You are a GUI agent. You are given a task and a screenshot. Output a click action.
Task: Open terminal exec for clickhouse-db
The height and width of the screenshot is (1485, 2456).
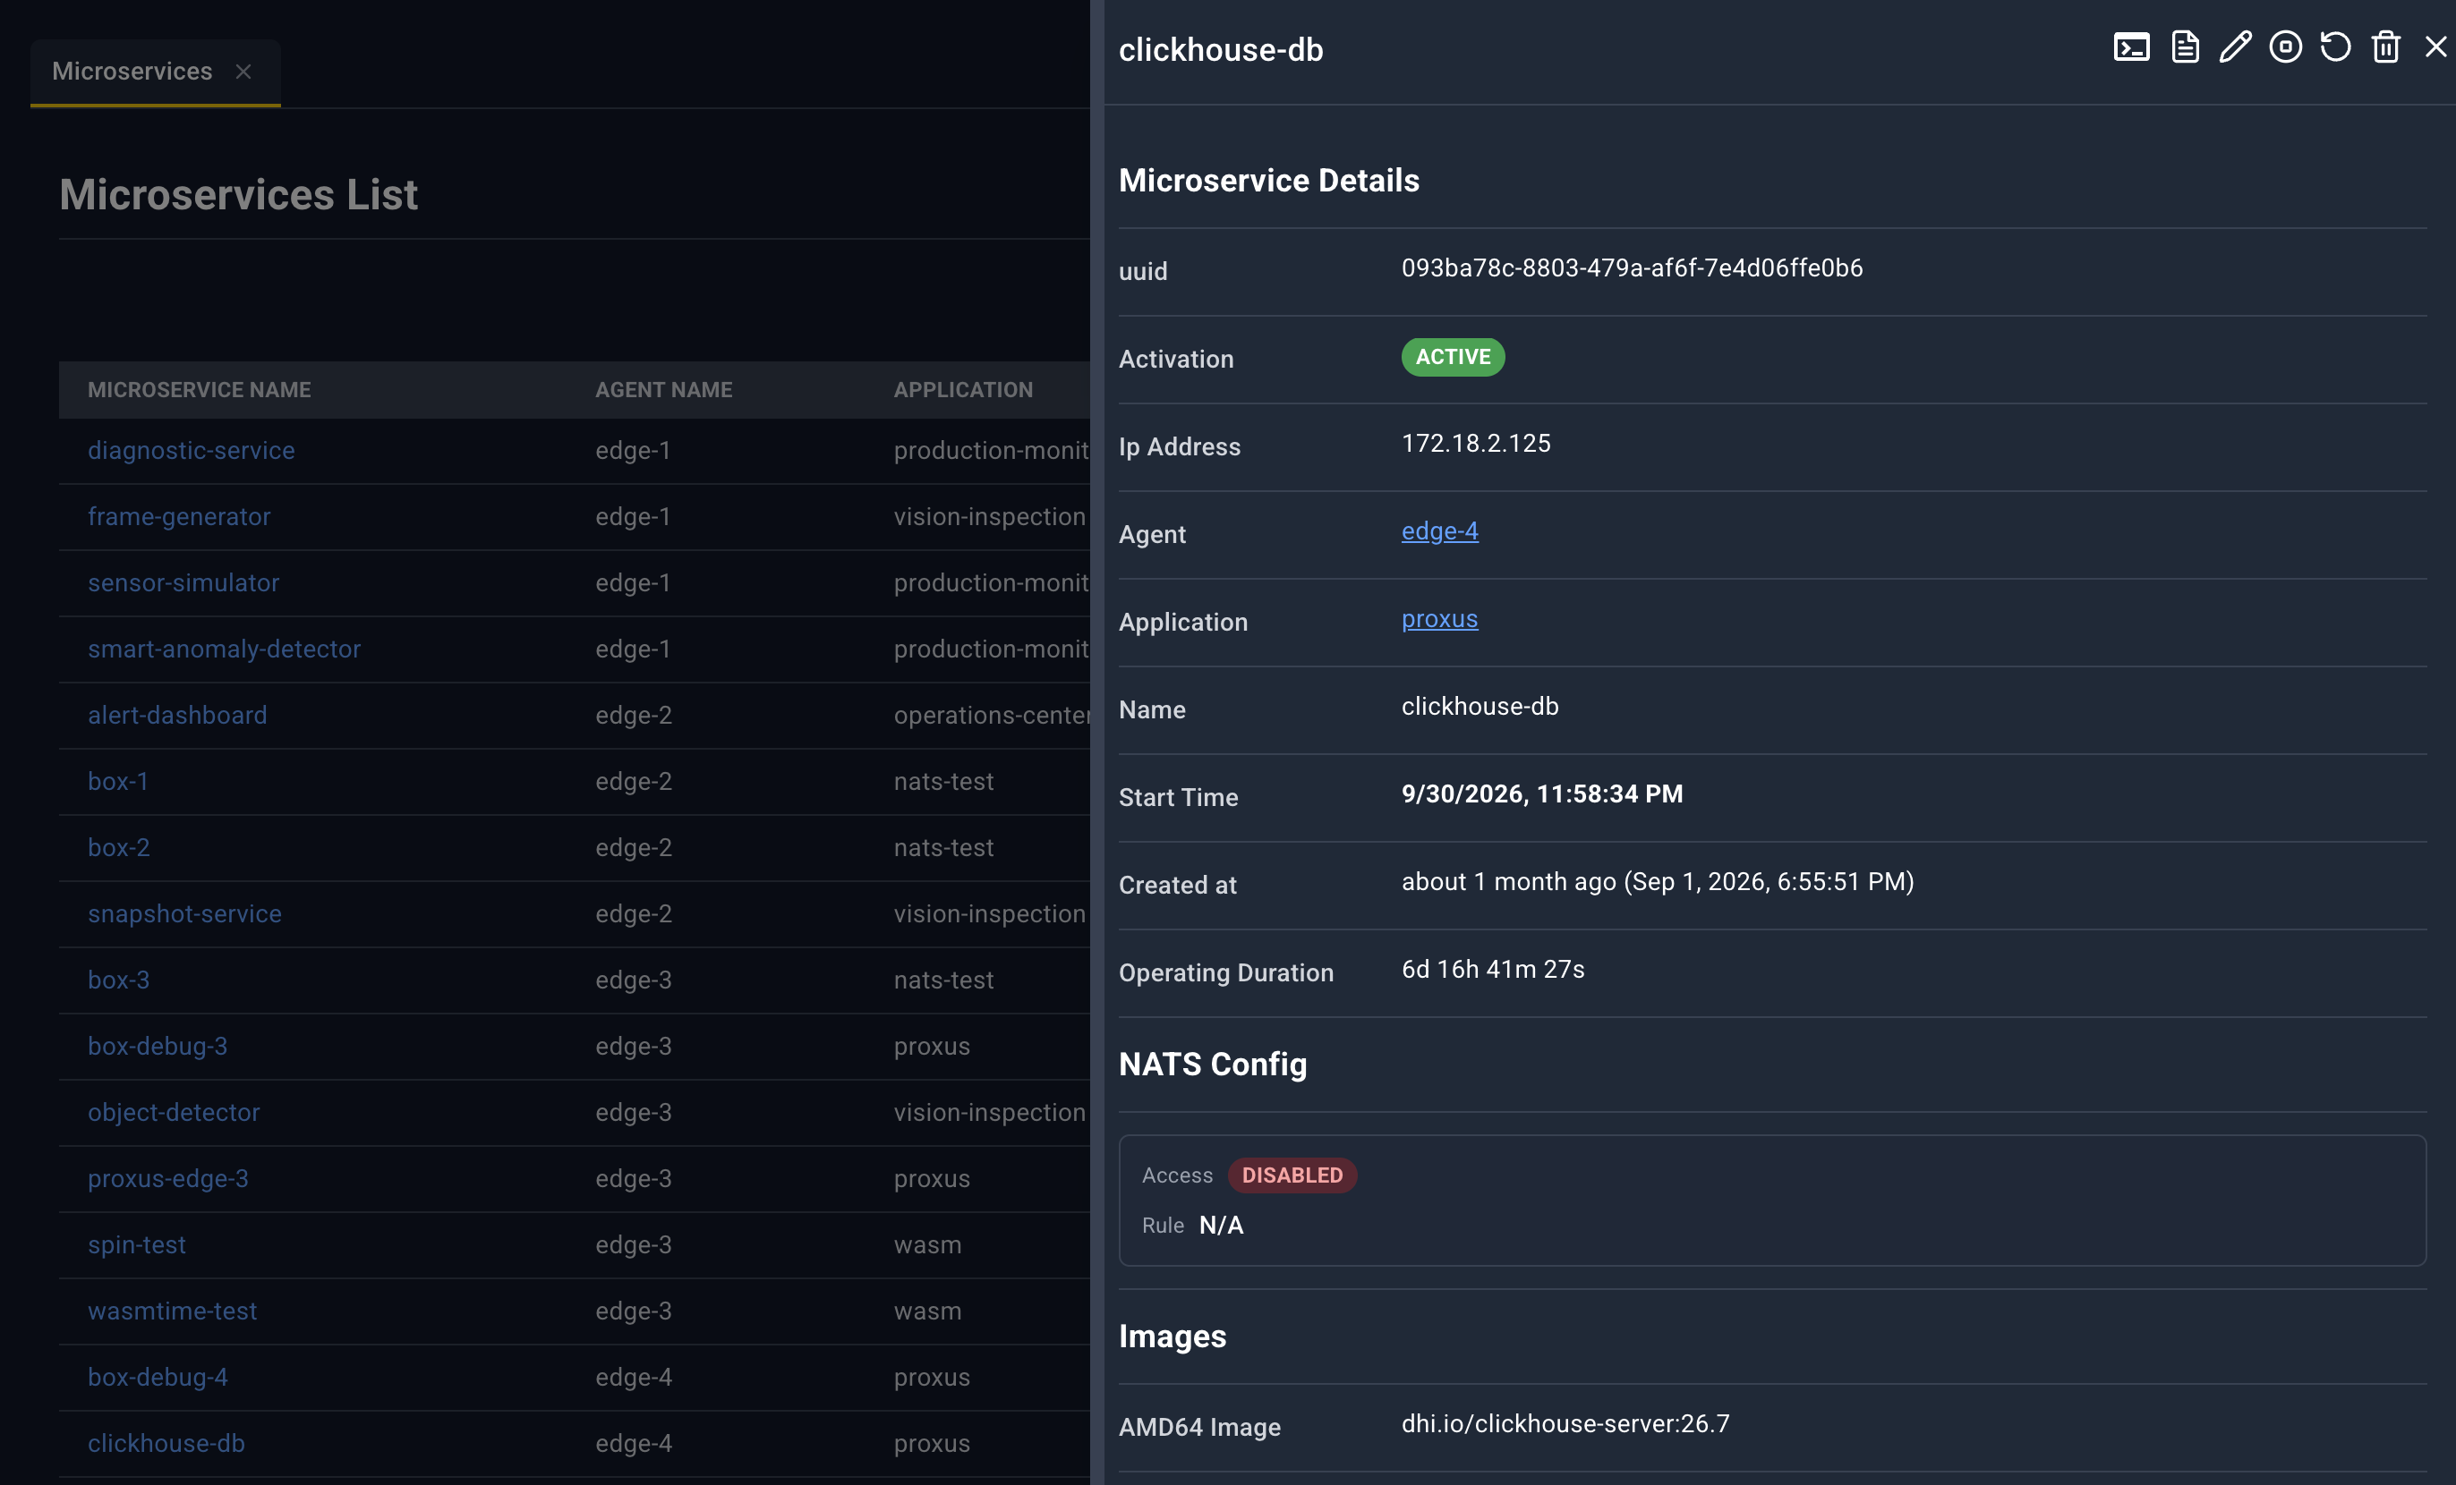(x=2131, y=47)
